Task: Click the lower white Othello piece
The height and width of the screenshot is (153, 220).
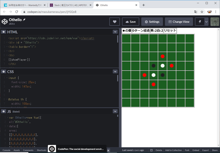Action: click(x=153, y=75)
